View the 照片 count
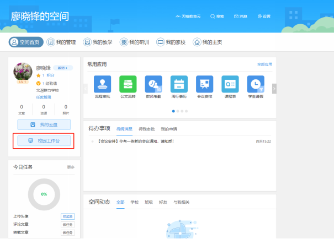The height and width of the screenshot is (239, 334). (x=66, y=110)
